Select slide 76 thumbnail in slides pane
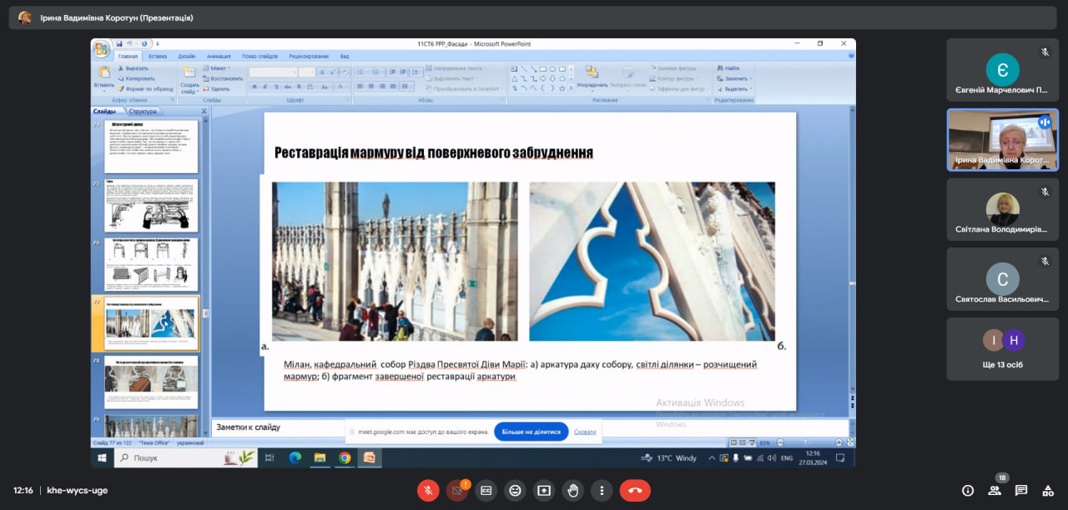Screen dimensions: 1068x510 (151, 264)
